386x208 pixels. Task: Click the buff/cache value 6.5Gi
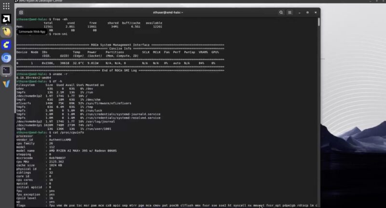pyautogui.click(x=136, y=27)
